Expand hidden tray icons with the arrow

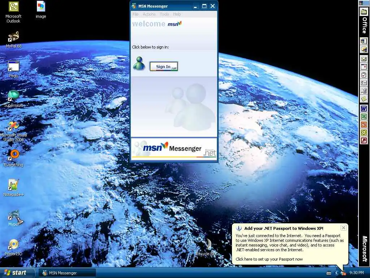coord(336,273)
